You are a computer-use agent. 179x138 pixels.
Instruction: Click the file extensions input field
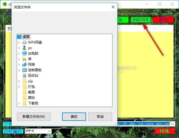pos(144,124)
